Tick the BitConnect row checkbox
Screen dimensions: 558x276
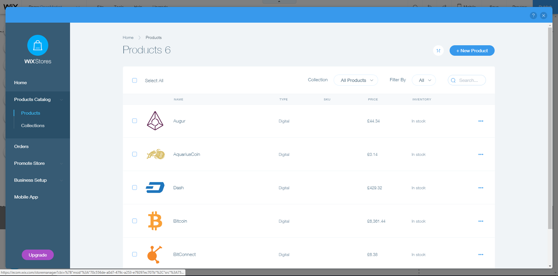click(135, 254)
